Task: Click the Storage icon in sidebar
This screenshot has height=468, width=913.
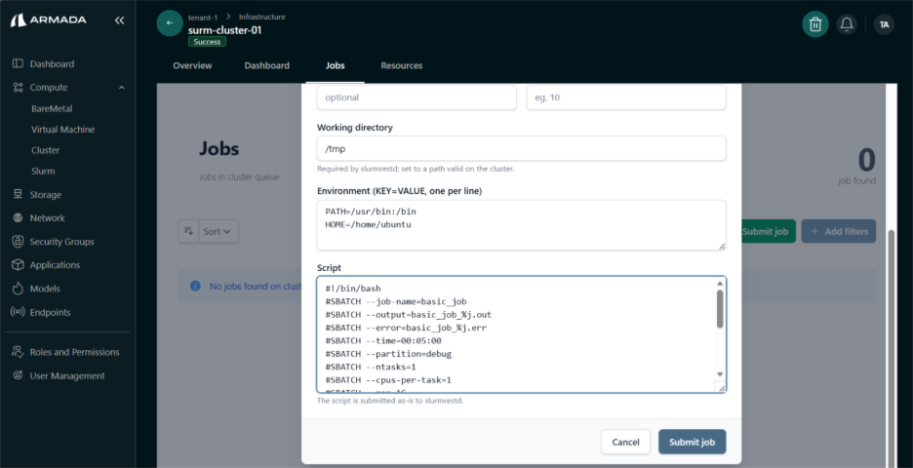Action: (18, 195)
